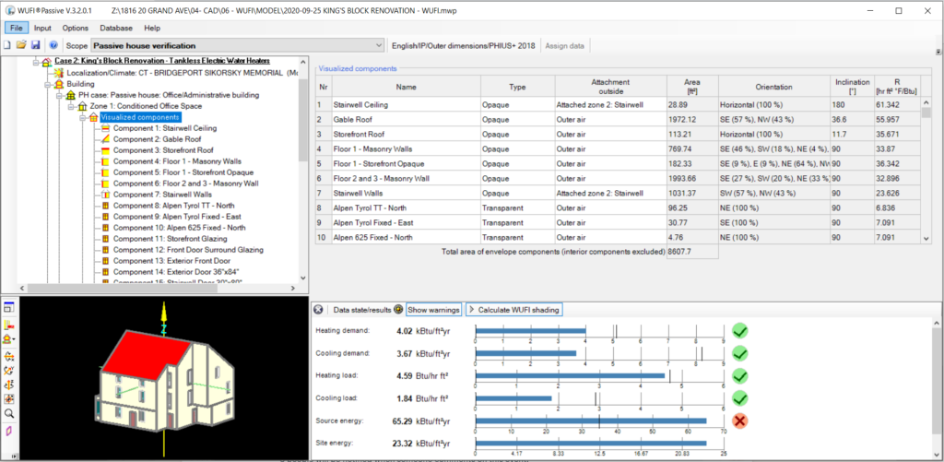Select Localization/Climate tree entry

[x=182, y=72]
